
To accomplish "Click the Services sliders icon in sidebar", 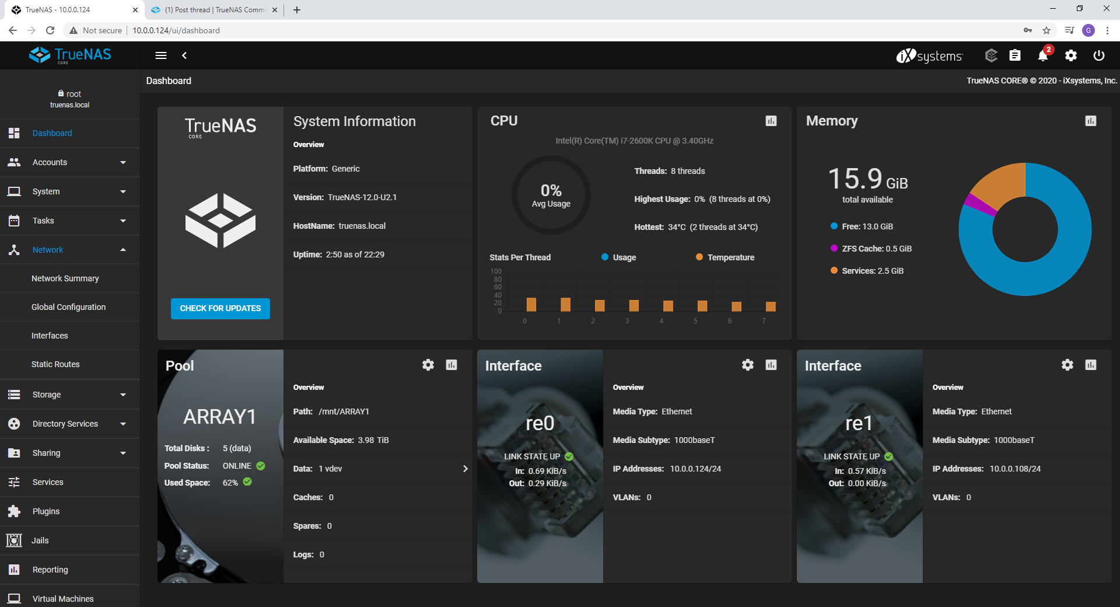I will point(14,482).
